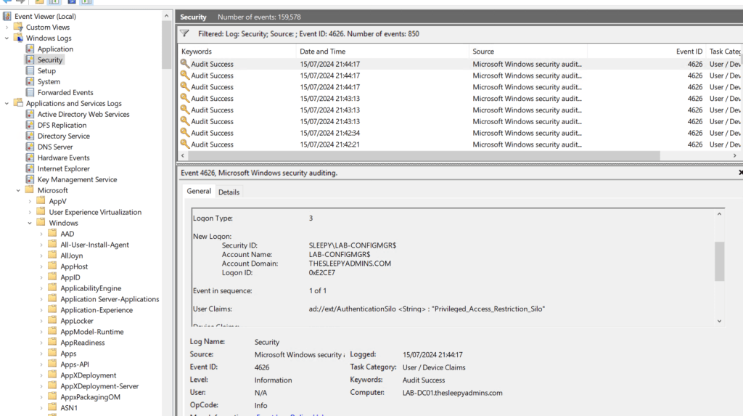
Task: Select the Security log in Windows Logs
Action: (50, 60)
